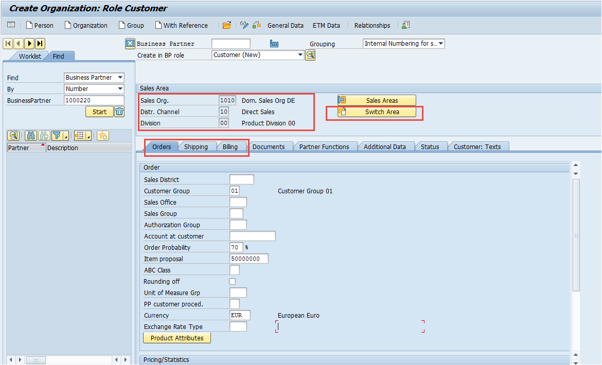Go to first record navigation arrow

coord(8,44)
